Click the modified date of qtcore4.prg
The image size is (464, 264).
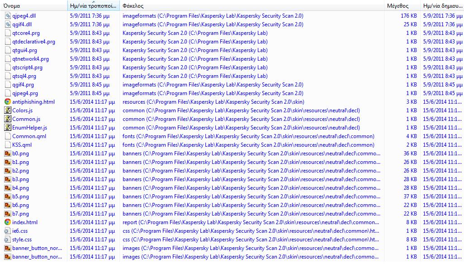pos(90,33)
